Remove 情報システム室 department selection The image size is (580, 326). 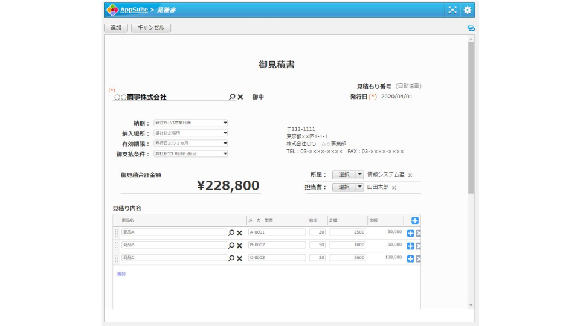click(x=410, y=175)
